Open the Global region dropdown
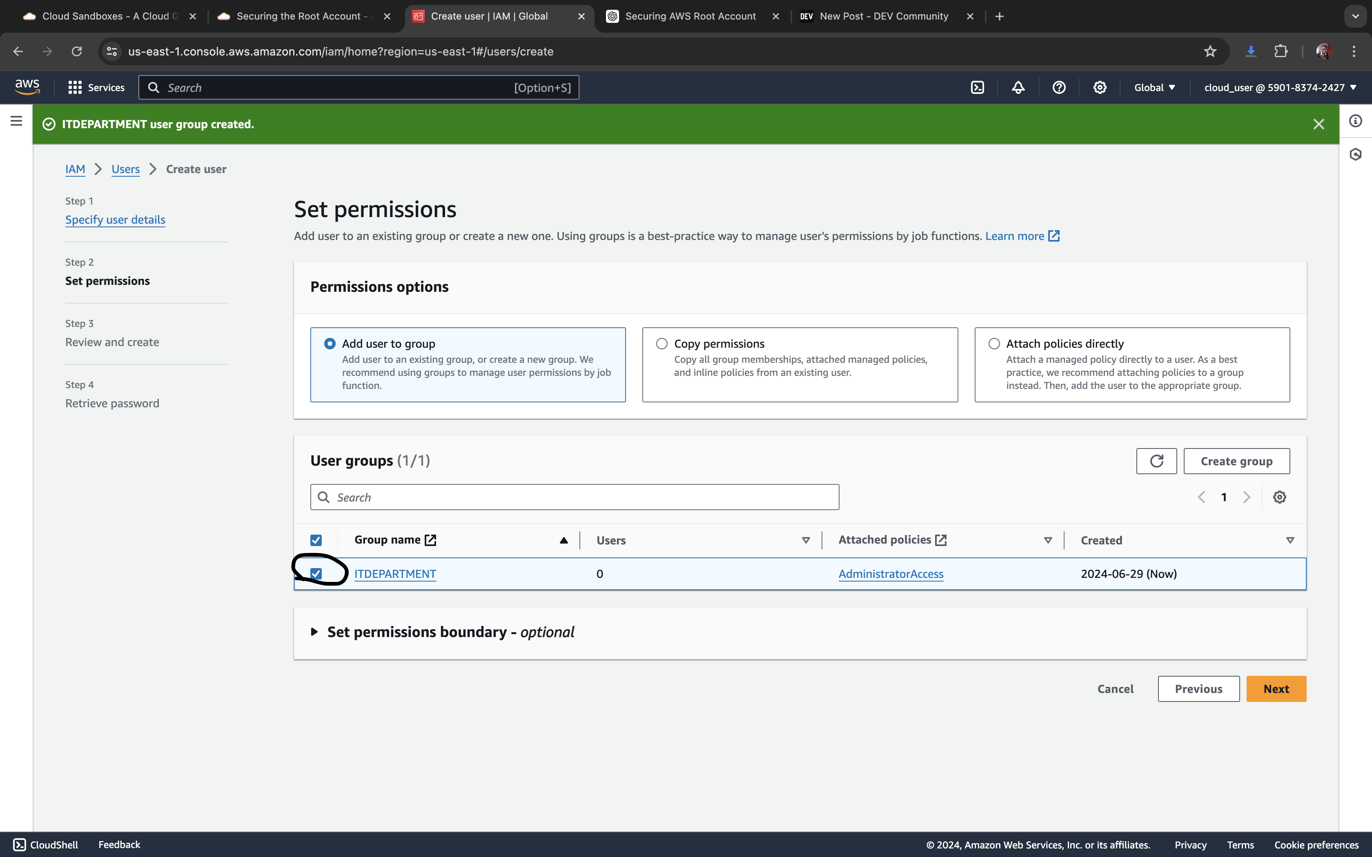 click(x=1154, y=87)
